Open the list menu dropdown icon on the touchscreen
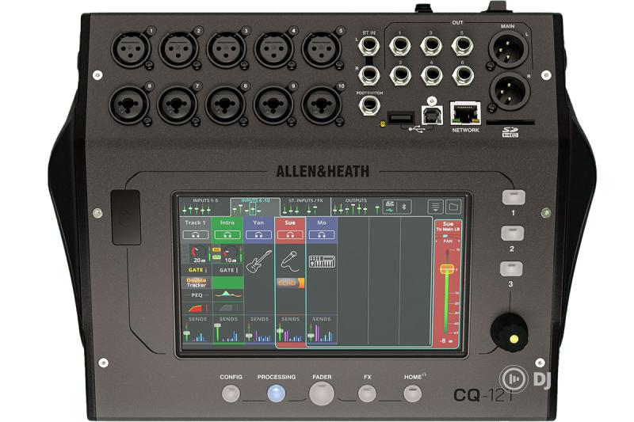Image resolution: width=634 pixels, height=422 pixels. 435,207
